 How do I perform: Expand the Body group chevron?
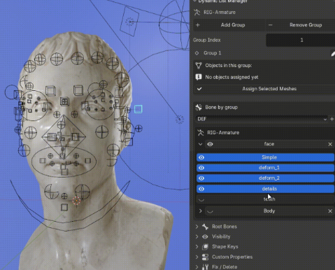click(x=200, y=211)
